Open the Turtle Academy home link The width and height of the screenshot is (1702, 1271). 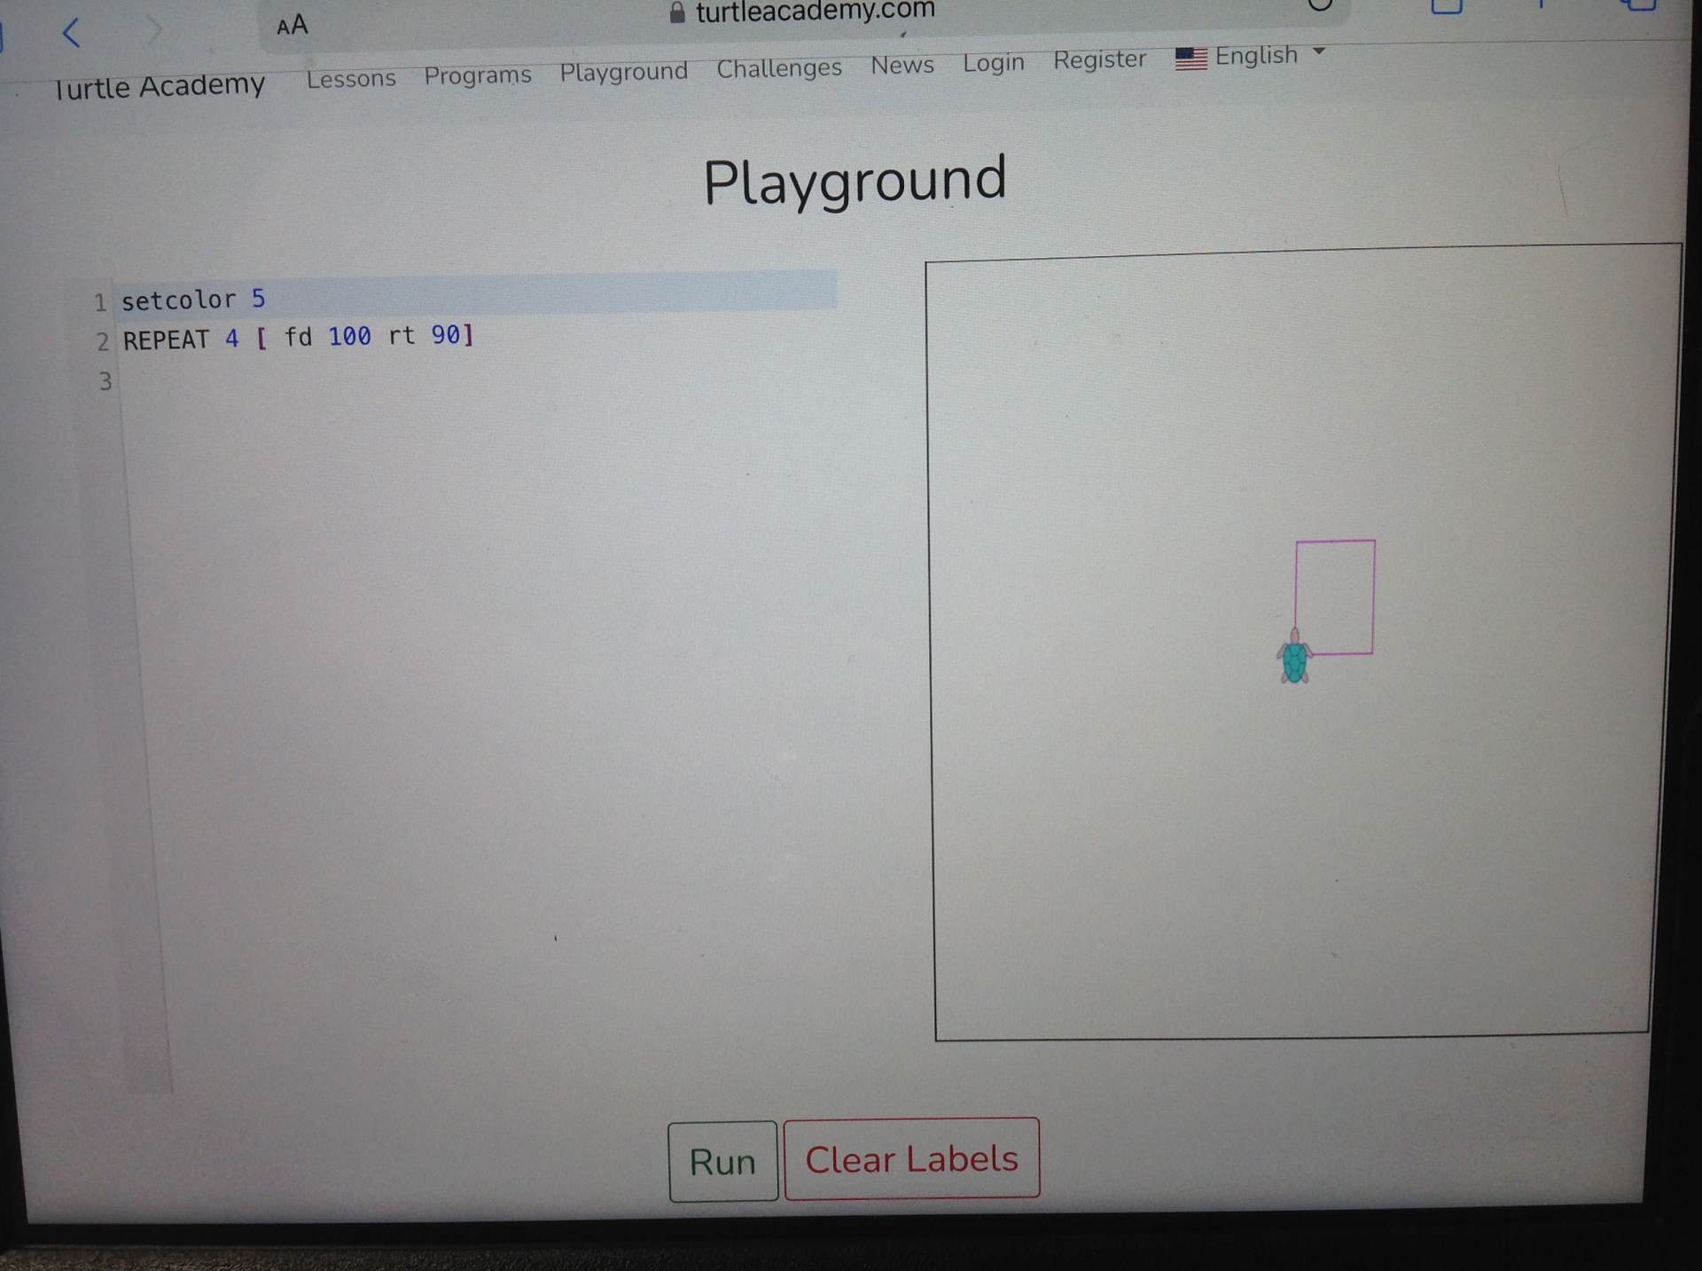[160, 86]
